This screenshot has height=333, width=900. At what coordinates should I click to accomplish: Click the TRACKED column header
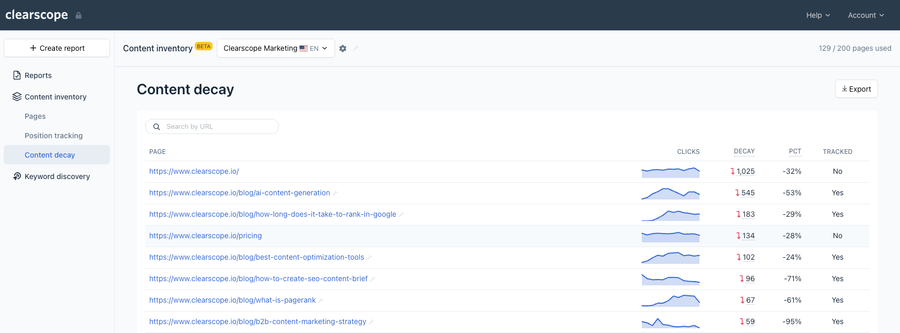coord(837,152)
